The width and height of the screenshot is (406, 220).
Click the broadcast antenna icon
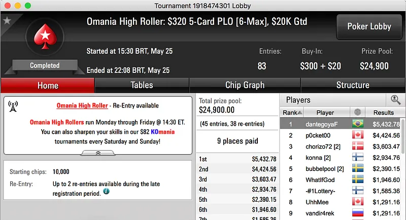13,106
